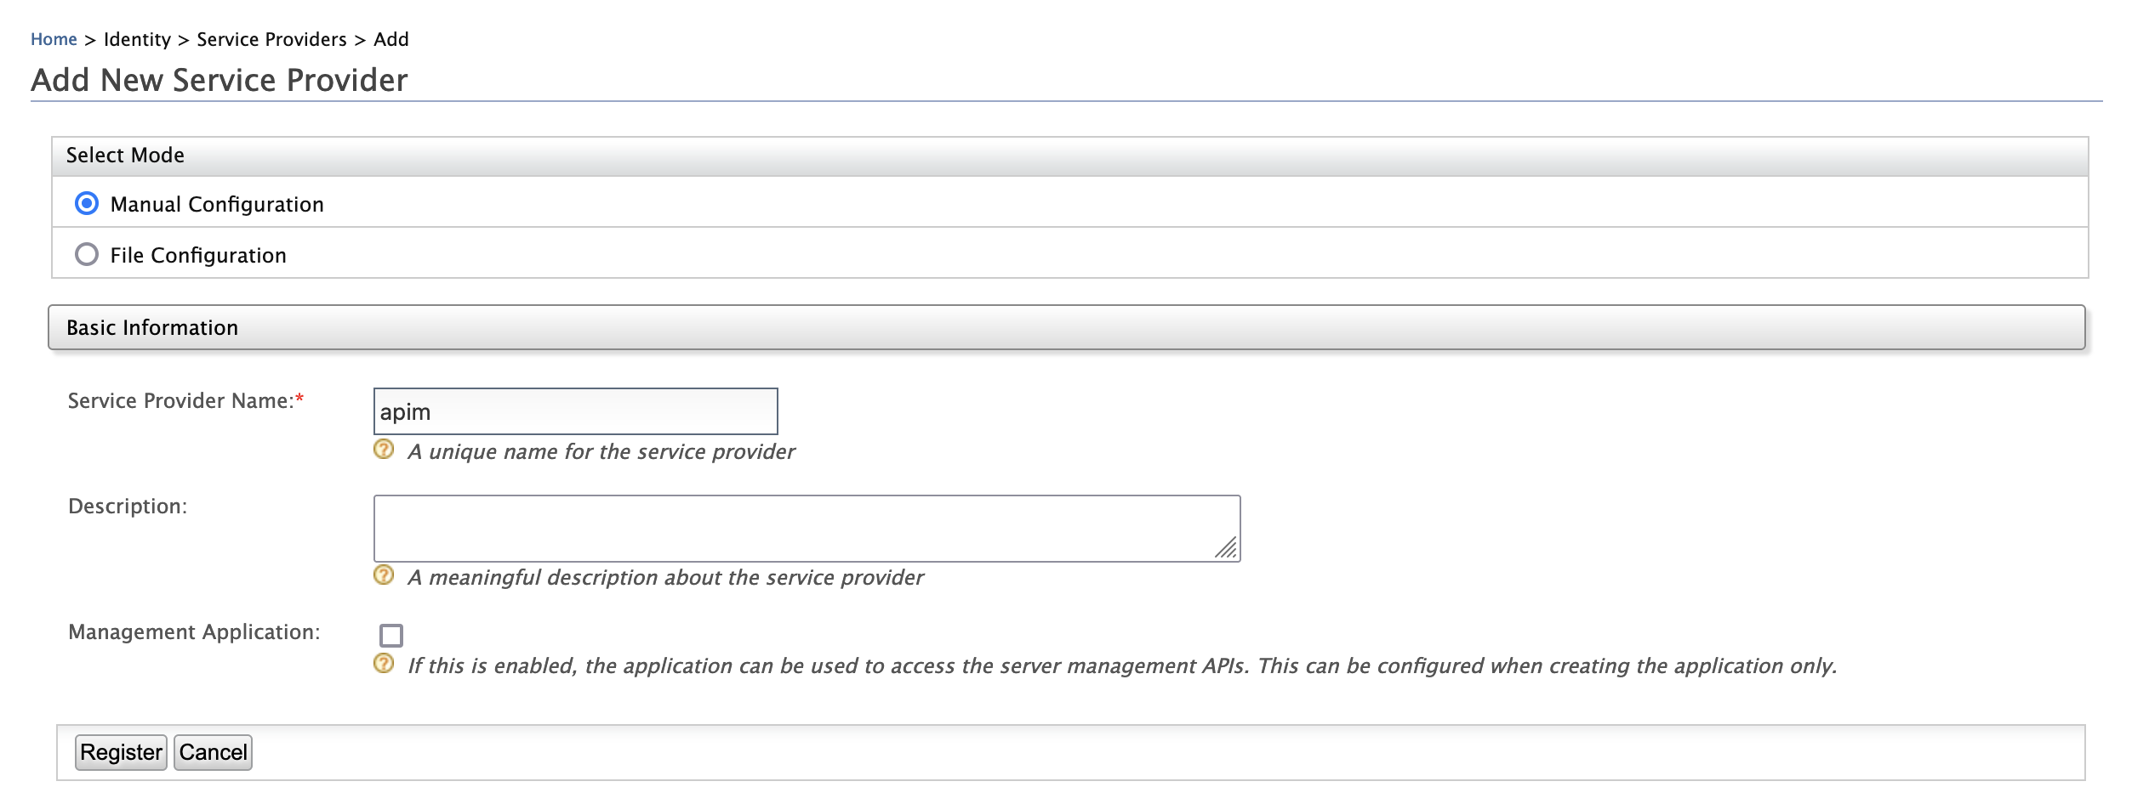2132x787 pixels.
Task: Navigate to Home via the breadcrumb
Action: [54, 38]
